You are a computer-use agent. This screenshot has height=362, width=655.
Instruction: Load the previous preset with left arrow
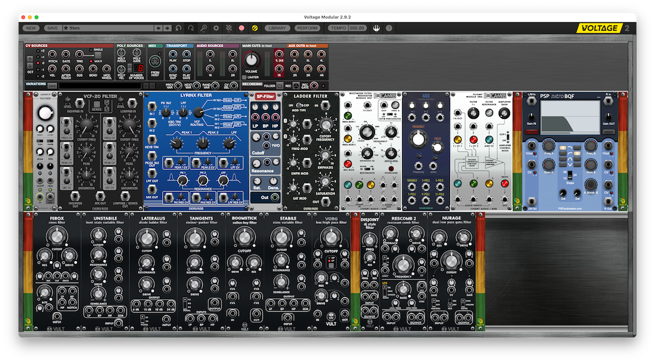coord(159,28)
